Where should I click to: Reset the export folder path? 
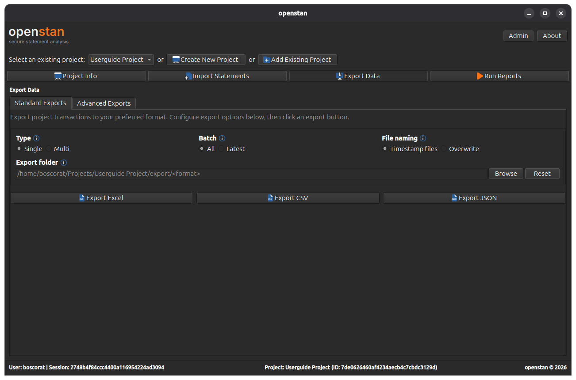(542, 174)
